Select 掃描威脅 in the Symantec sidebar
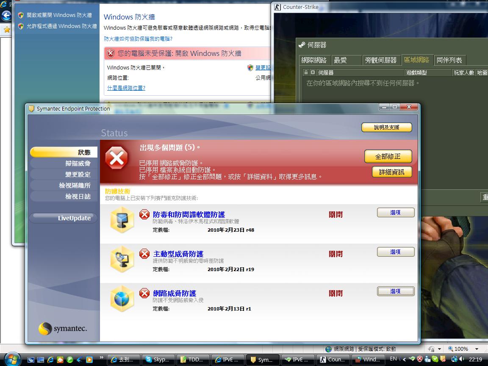The height and width of the screenshot is (366, 488). 78,163
